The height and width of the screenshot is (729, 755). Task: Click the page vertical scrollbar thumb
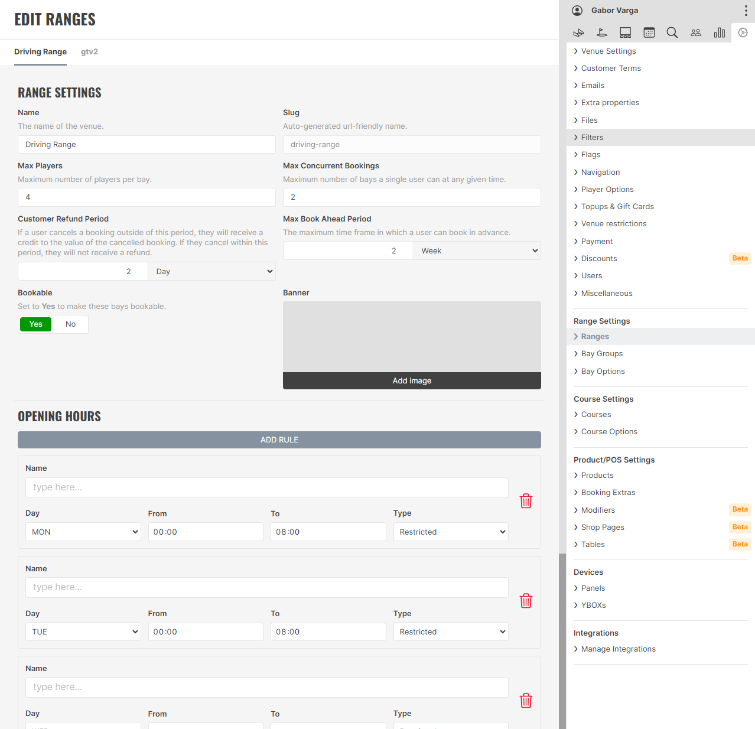(x=562, y=641)
